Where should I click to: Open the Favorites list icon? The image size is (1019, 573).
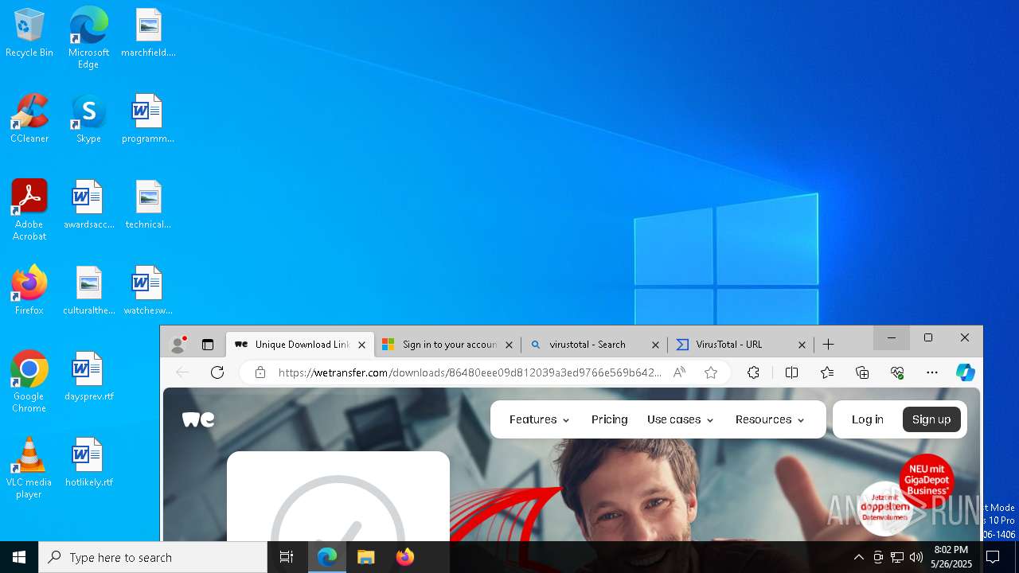(827, 372)
